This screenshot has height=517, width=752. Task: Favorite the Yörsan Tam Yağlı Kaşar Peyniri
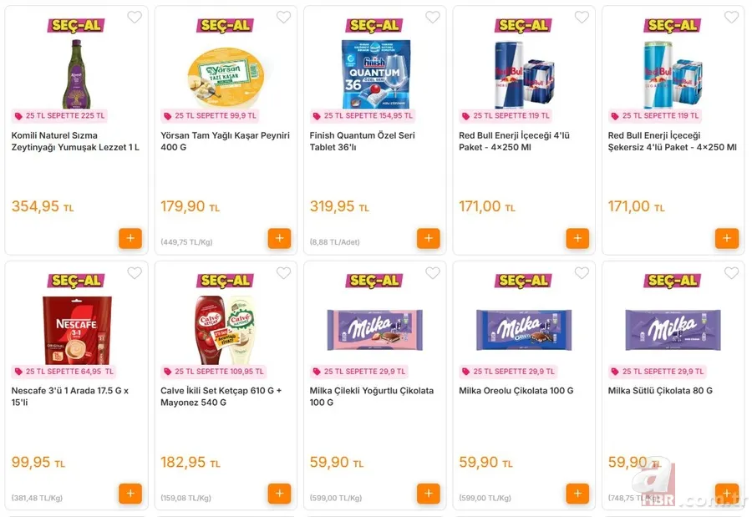pos(283,17)
